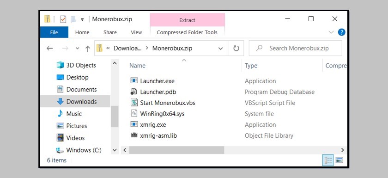The width and height of the screenshot is (388, 178).
Task: Click the Windows (C:) drive icon
Action: [x=60, y=150]
